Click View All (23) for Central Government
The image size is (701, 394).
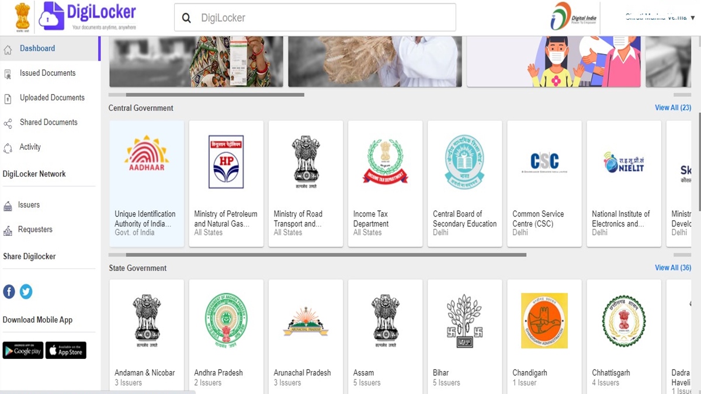pos(673,107)
